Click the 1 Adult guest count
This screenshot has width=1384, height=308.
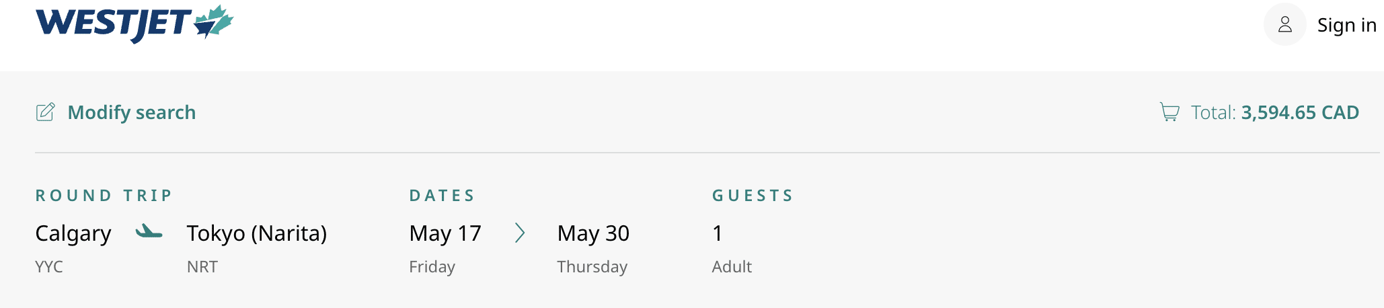pyautogui.click(x=718, y=233)
